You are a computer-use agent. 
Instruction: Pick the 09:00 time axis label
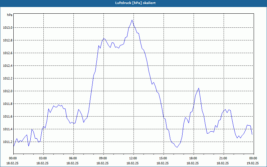pos(103,158)
